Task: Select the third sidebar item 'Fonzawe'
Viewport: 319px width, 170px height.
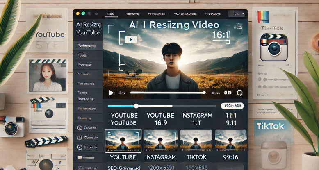Action: pos(88,65)
